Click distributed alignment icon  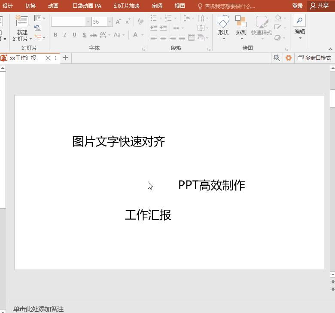[x=192, y=38]
